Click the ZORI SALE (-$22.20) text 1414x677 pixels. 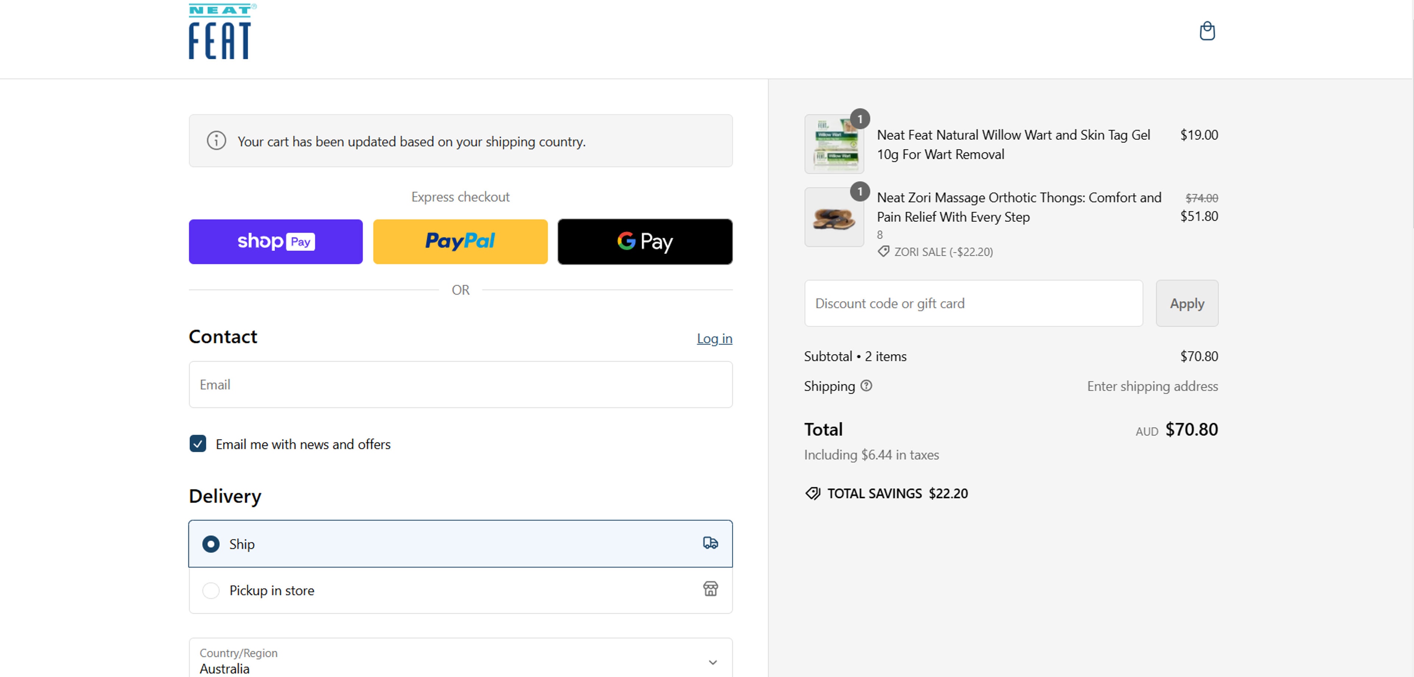tap(943, 252)
